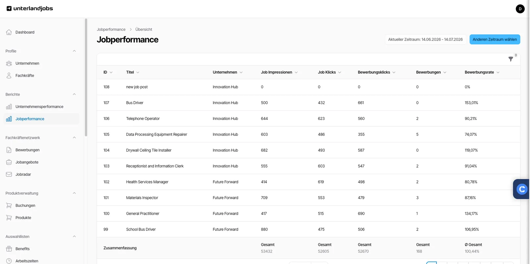Screen dimensions: 530x264
Task: Click the Aktueller Zeitraum date range box
Action: [425, 39]
